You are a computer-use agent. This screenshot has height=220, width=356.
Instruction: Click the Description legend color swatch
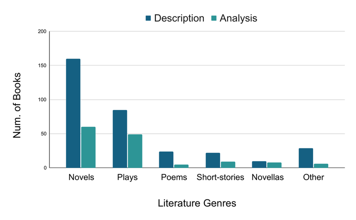(148, 18)
